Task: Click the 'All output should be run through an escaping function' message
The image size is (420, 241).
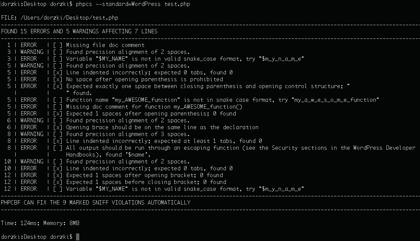Action: 241,151
